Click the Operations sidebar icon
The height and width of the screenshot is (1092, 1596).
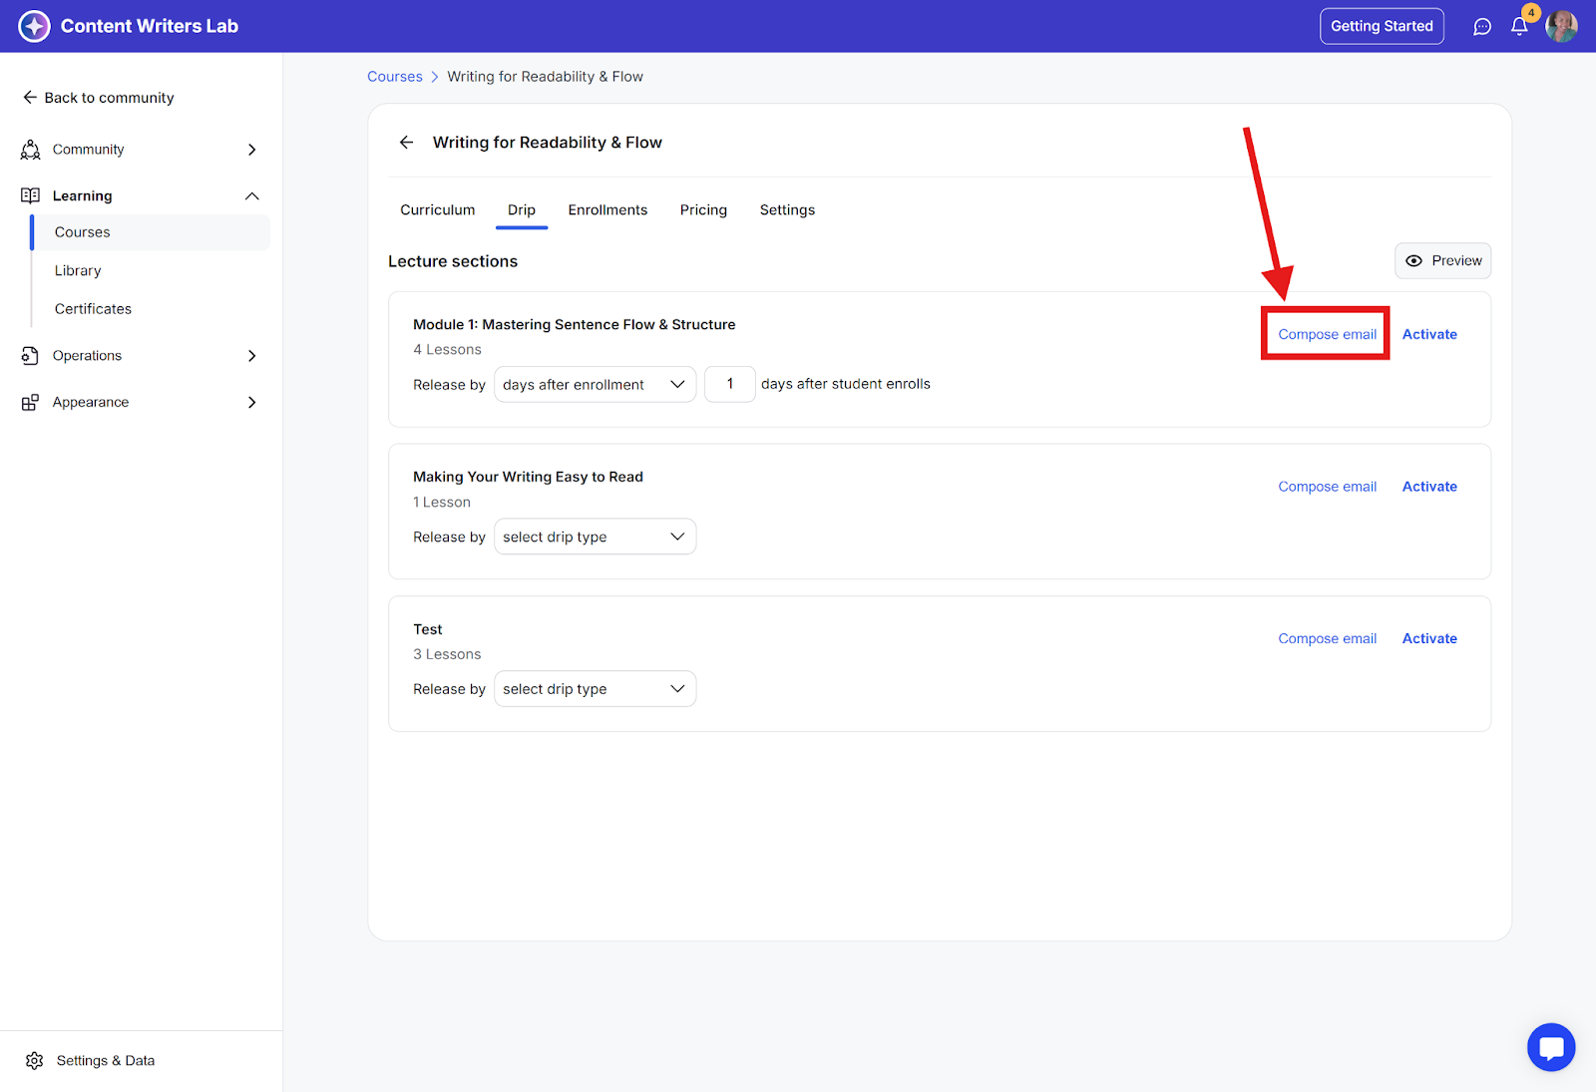(x=31, y=356)
